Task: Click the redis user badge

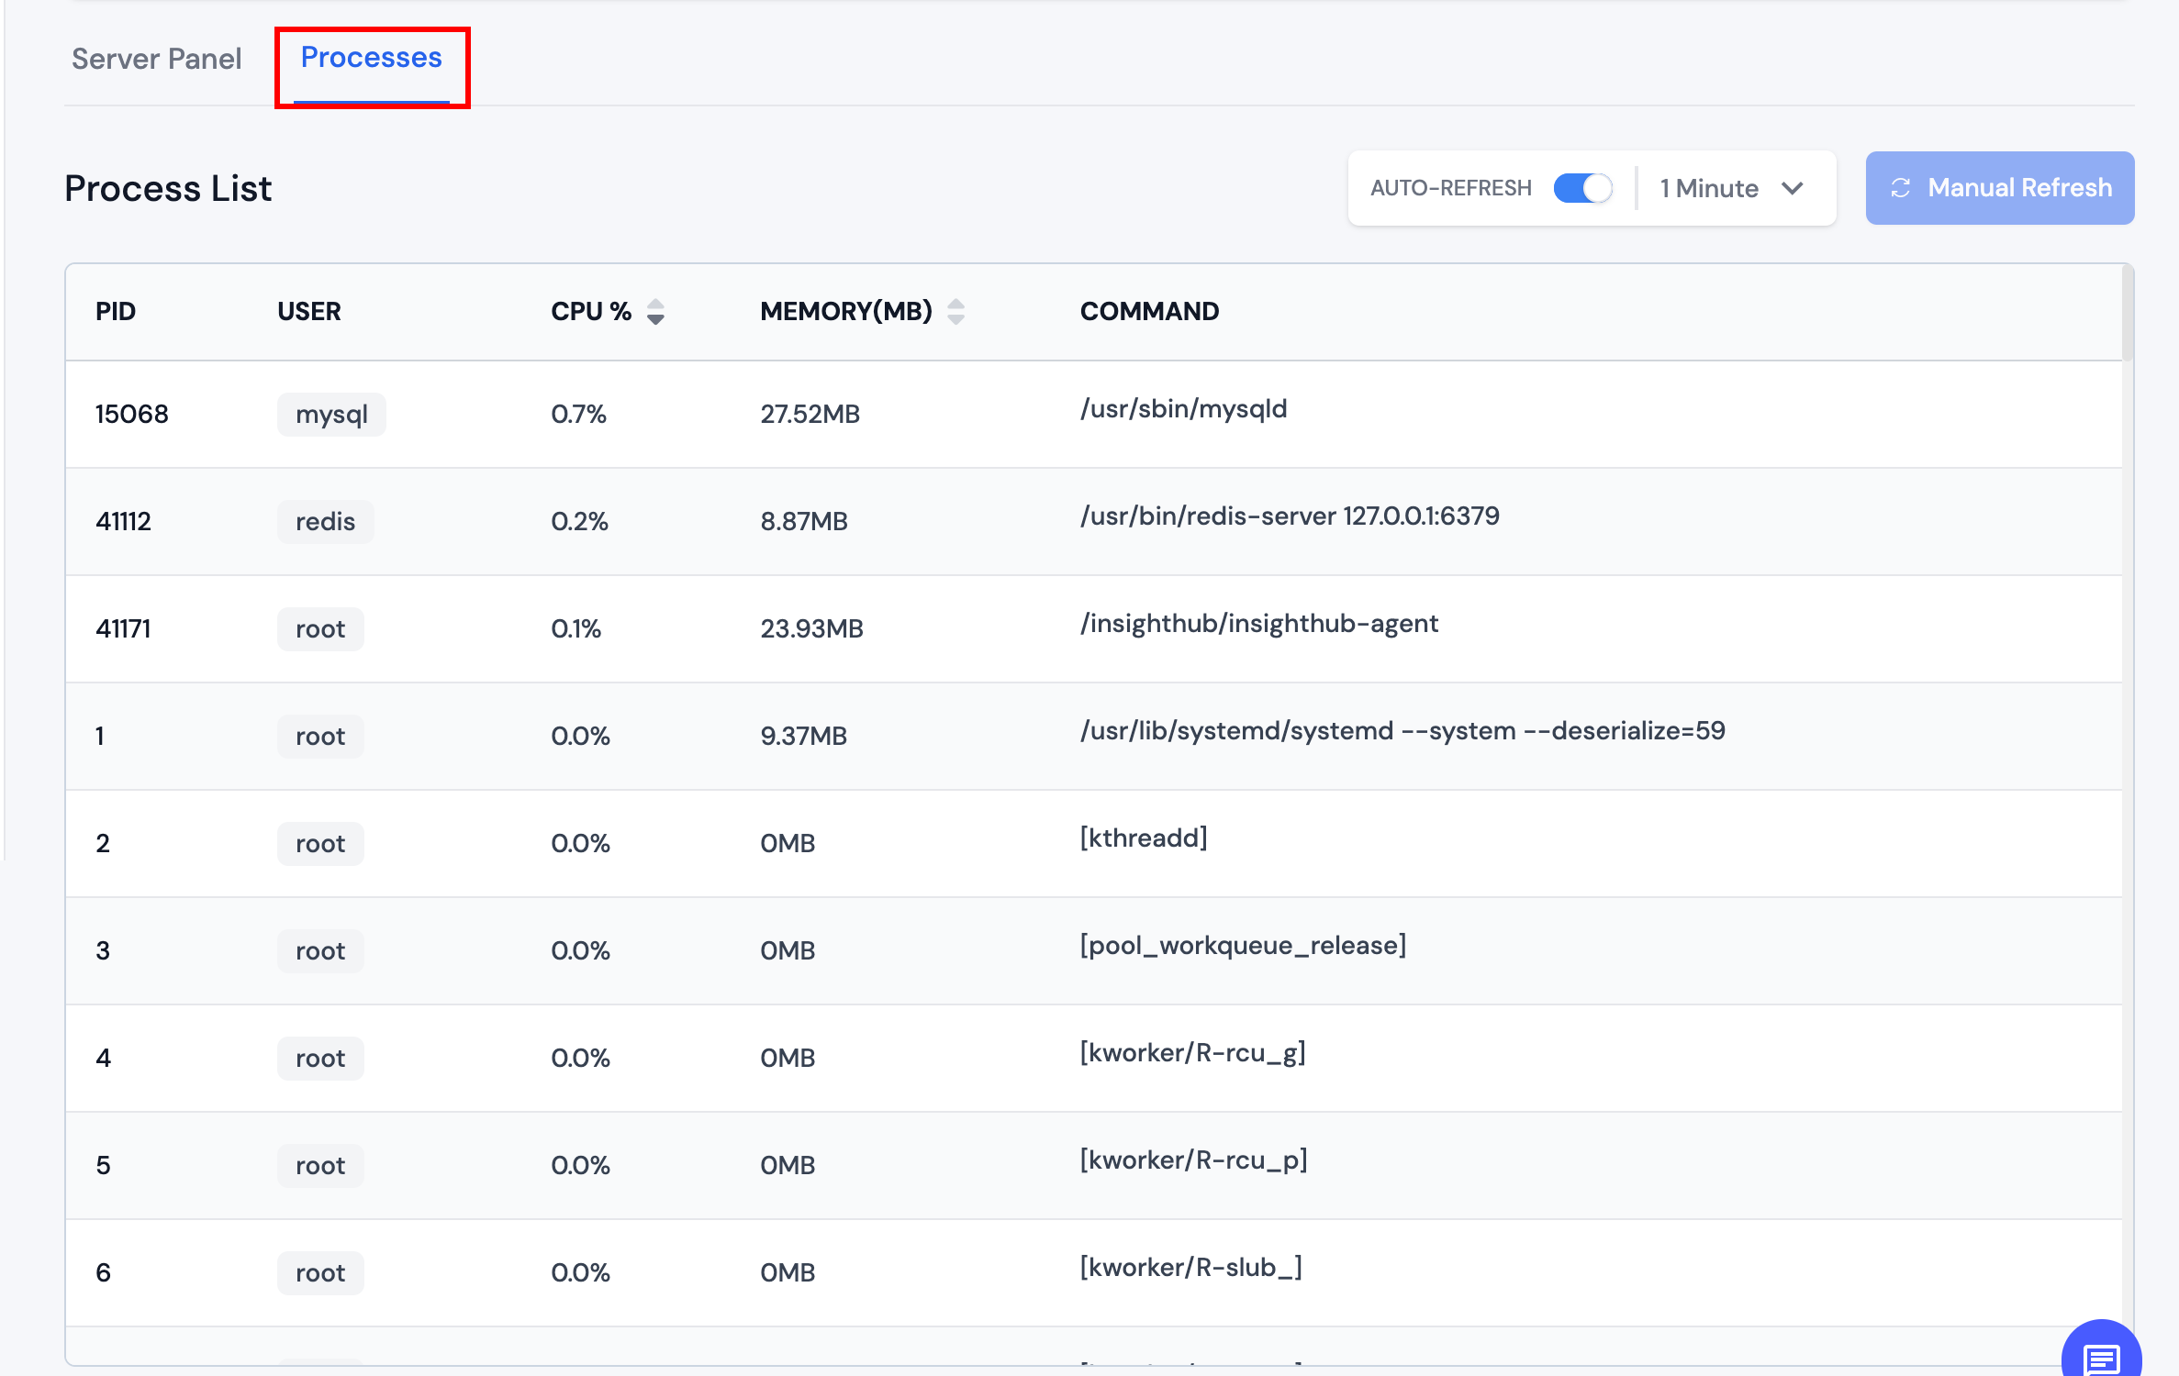Action: (325, 522)
